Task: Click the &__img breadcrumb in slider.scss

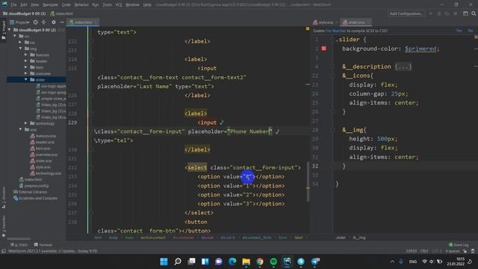Action: [359, 238]
